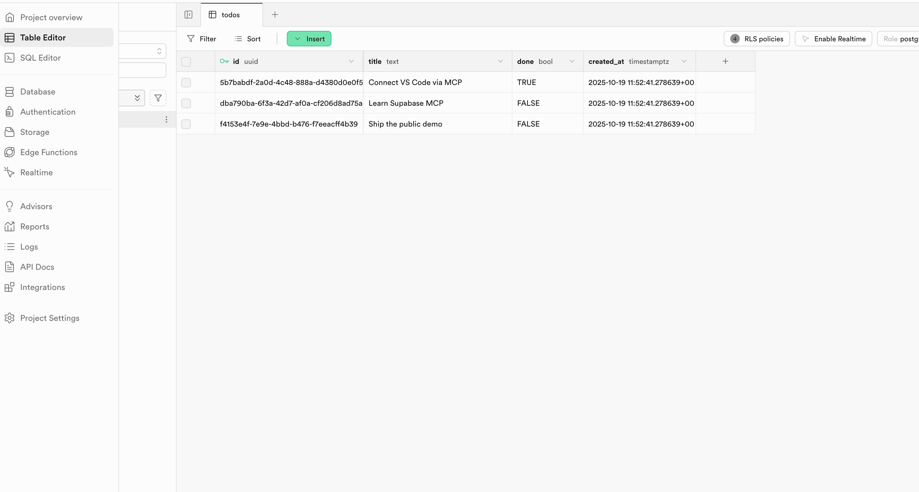Check the 'Ship the public demo' row

click(x=186, y=124)
